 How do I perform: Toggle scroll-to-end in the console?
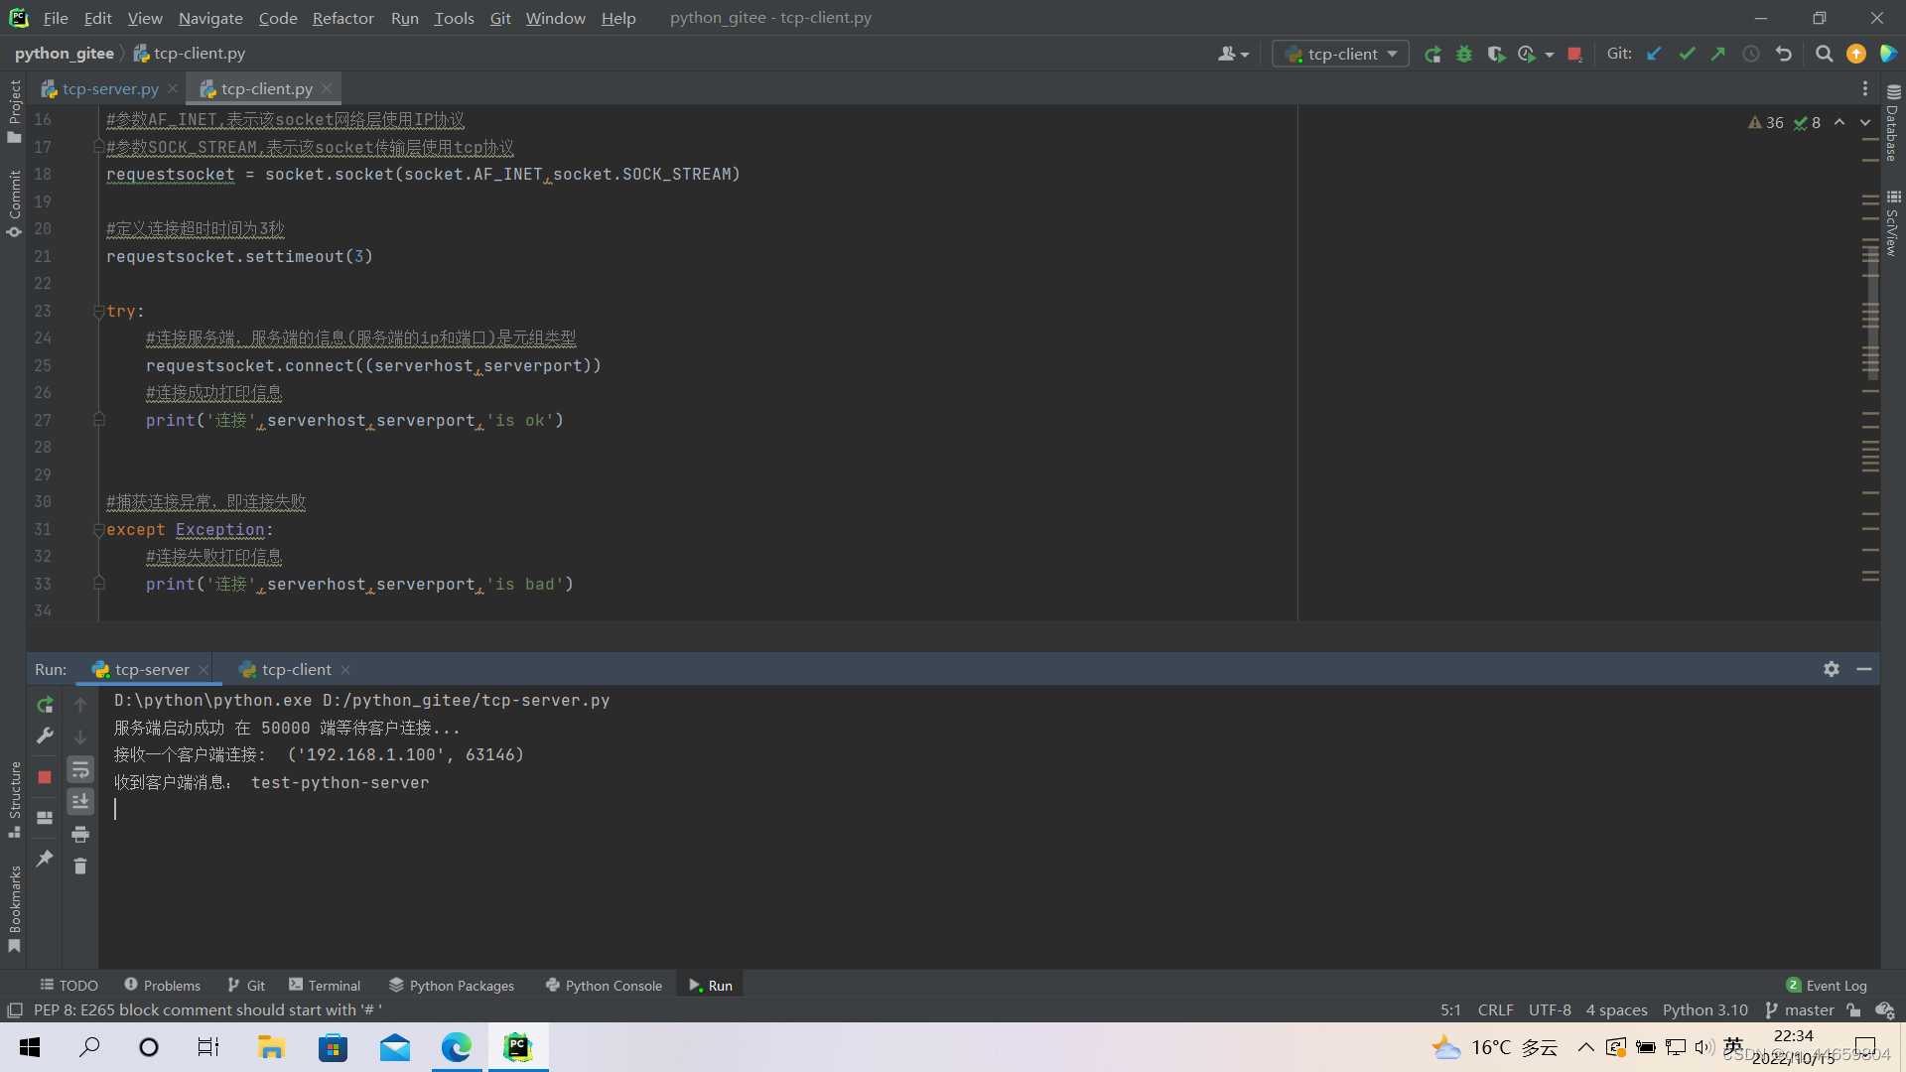80,801
